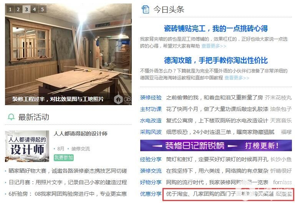Jump to slideshow slide 5
Screen dimensions: 295x203
[43, 9]
